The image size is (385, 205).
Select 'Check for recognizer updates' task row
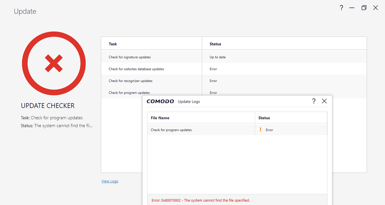[x=130, y=81]
